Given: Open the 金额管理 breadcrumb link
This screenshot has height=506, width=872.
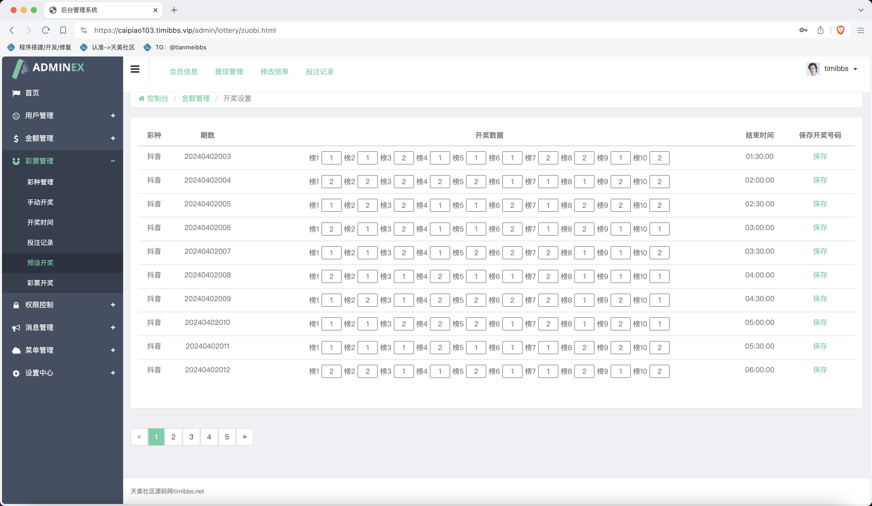Looking at the screenshot, I should coord(196,99).
